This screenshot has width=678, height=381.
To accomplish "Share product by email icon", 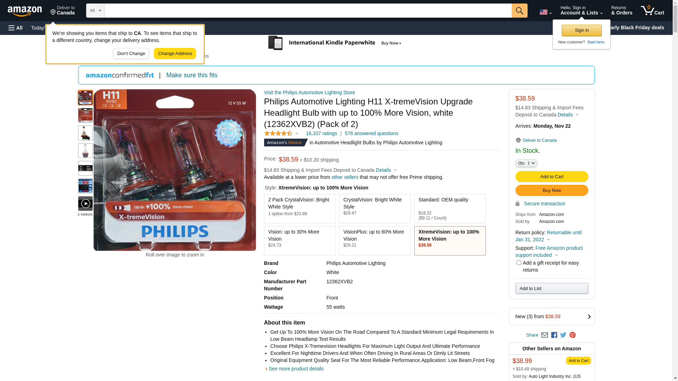I will click(x=545, y=335).
